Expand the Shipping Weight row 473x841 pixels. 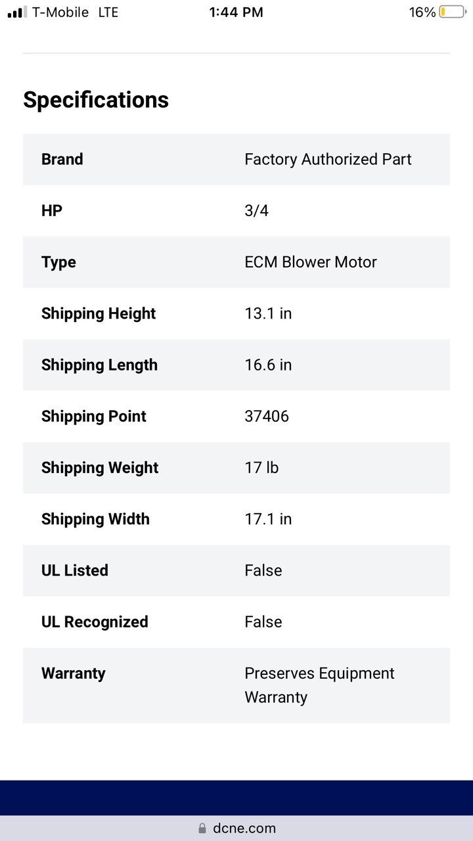click(236, 467)
